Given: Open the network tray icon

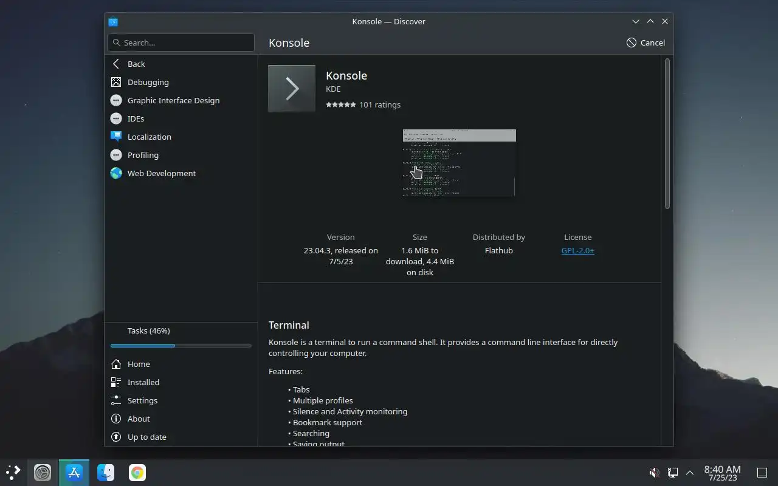Looking at the screenshot, I should [x=673, y=472].
